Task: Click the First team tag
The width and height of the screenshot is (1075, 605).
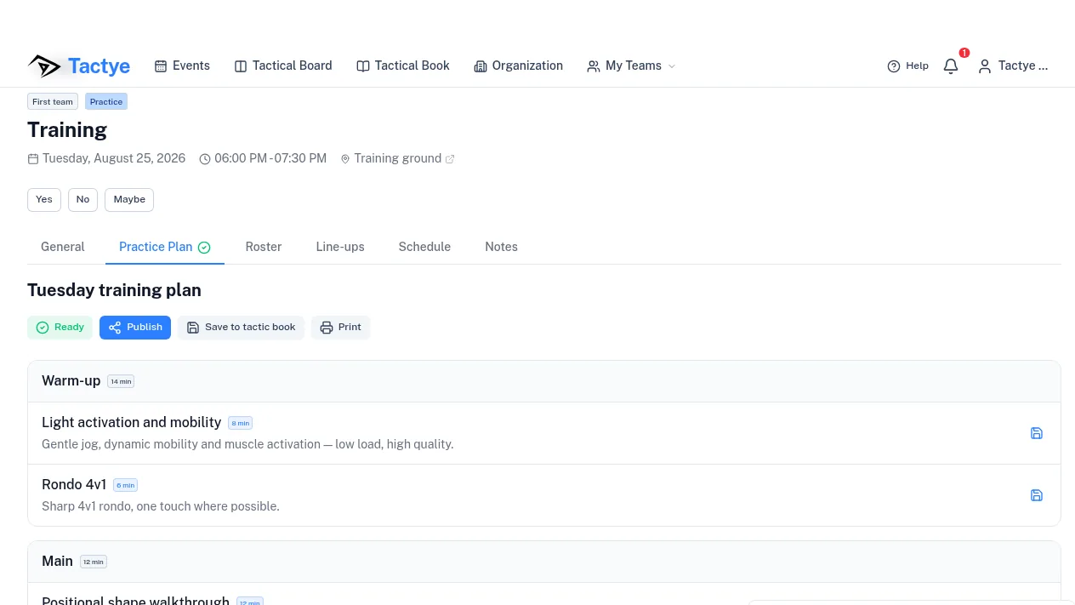Action: coord(53,101)
